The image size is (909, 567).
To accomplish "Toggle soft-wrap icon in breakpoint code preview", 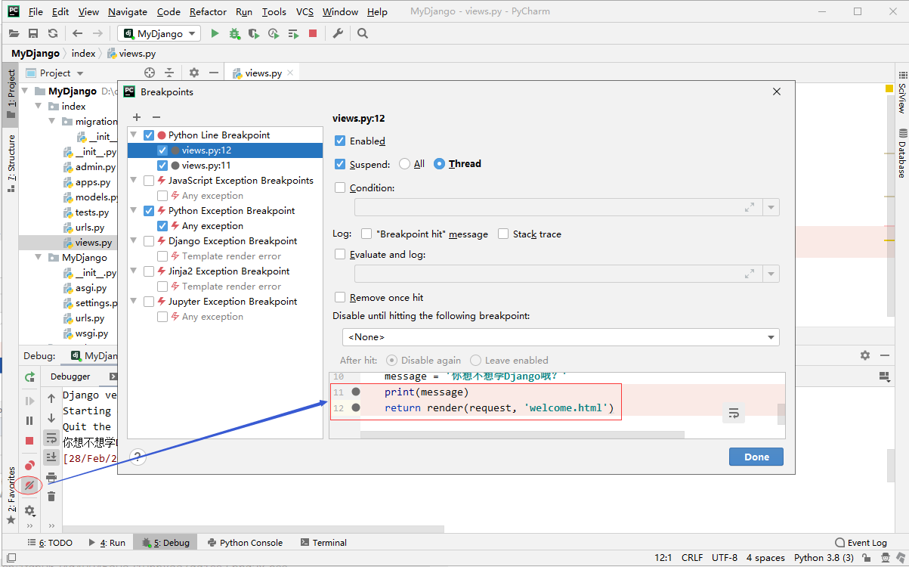I will click(734, 413).
